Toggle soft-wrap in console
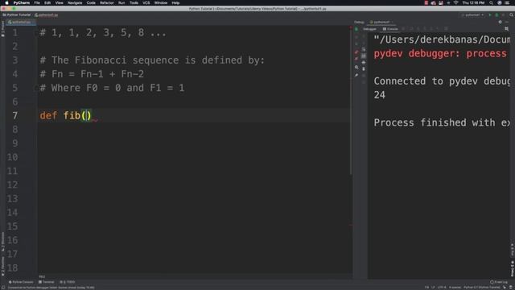The width and height of the screenshot is (515, 290). pyautogui.click(x=364, y=49)
